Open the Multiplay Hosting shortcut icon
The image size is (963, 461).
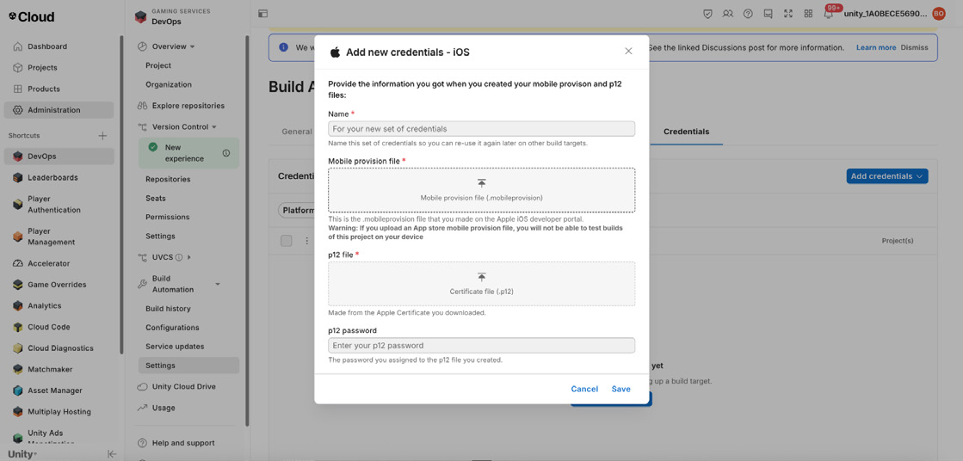click(18, 412)
